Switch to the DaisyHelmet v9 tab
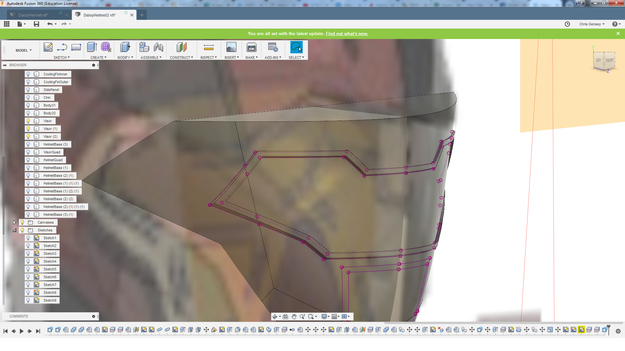The height and width of the screenshot is (351, 625). click(33, 15)
